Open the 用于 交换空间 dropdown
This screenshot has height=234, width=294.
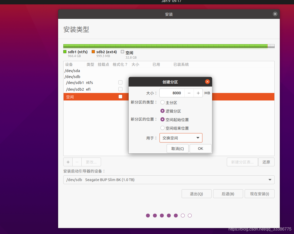tap(181, 138)
